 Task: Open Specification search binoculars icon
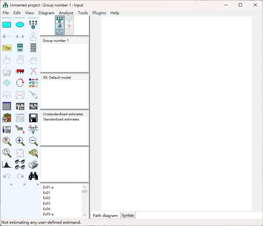(x=33, y=176)
